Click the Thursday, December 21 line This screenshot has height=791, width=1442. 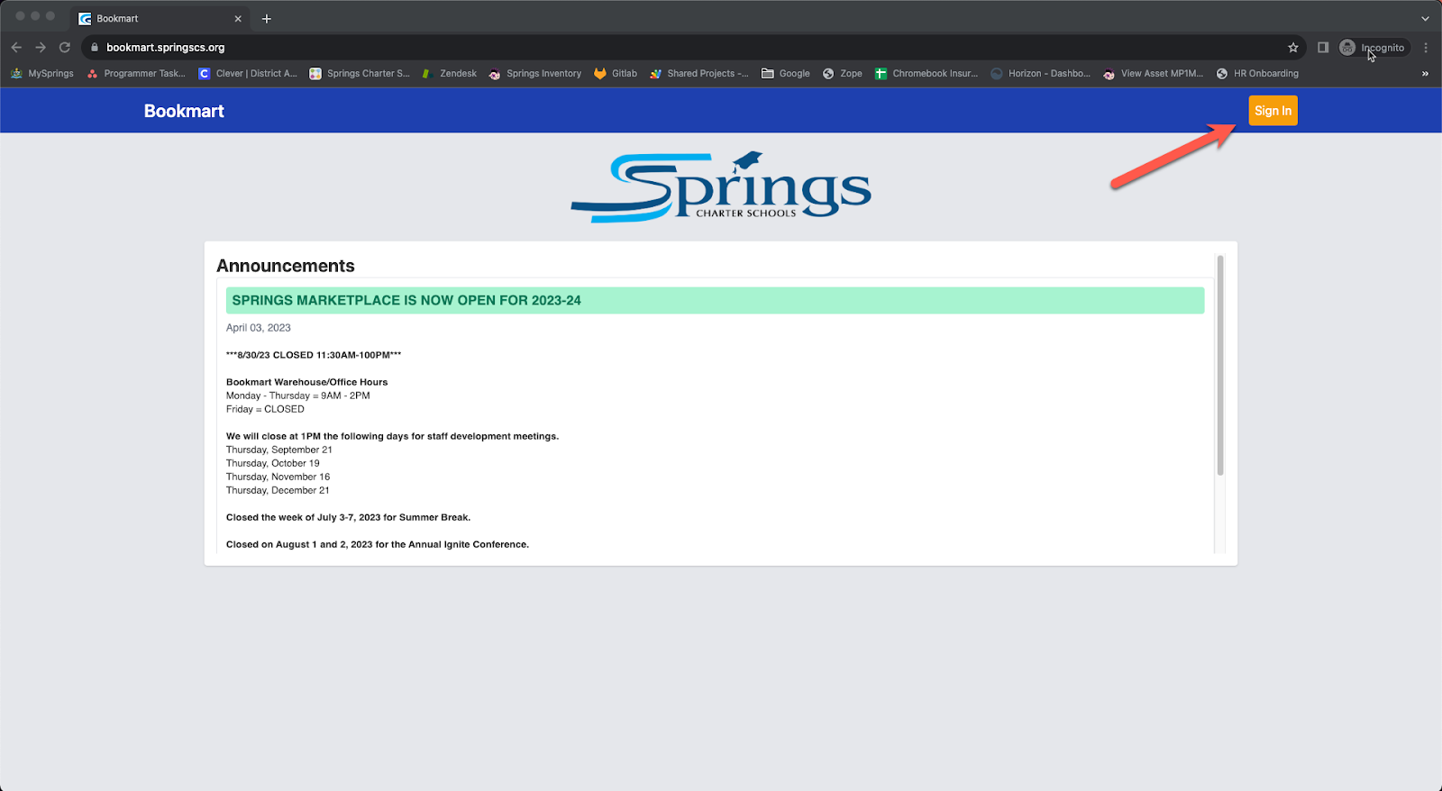pos(278,490)
